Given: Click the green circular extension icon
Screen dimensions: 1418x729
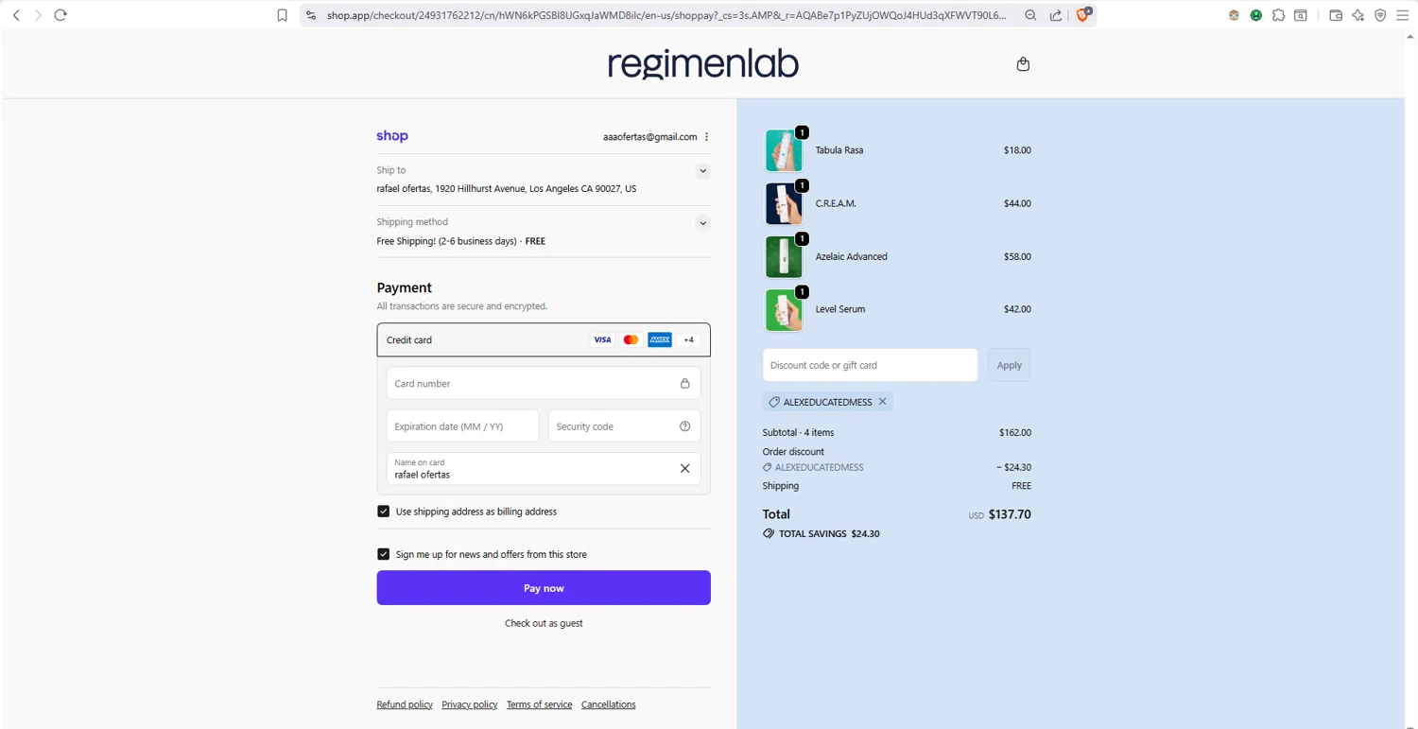Looking at the screenshot, I should pyautogui.click(x=1256, y=15).
